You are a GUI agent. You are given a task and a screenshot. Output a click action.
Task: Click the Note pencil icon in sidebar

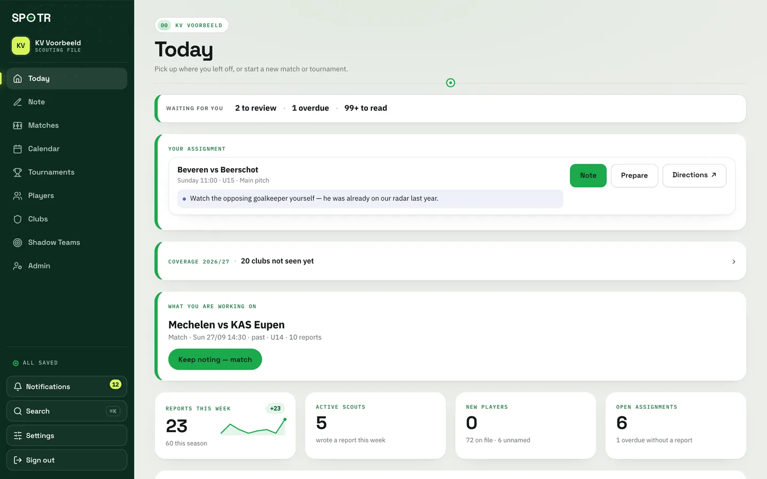[18, 102]
